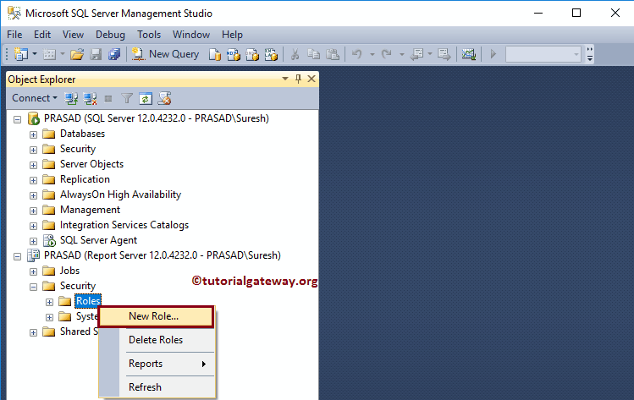Expand the Jobs folder
634x400 pixels.
(x=34, y=271)
